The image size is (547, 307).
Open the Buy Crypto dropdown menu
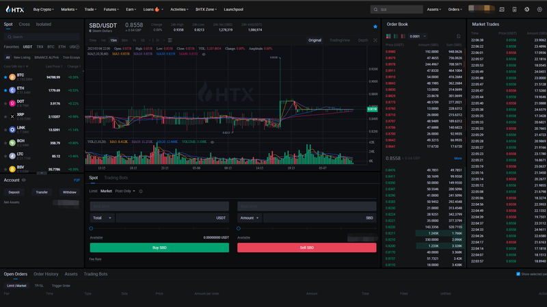(43, 10)
